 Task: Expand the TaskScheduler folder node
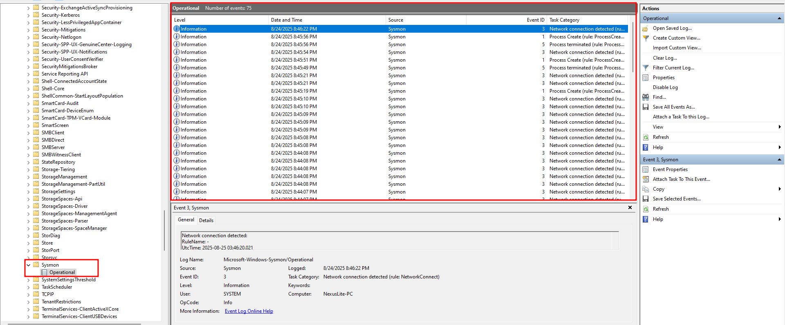(x=28, y=287)
